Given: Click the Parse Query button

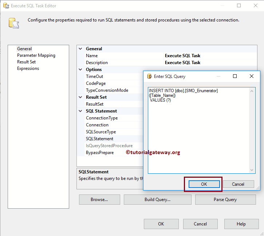Looking at the screenshot, I should click(225, 200).
